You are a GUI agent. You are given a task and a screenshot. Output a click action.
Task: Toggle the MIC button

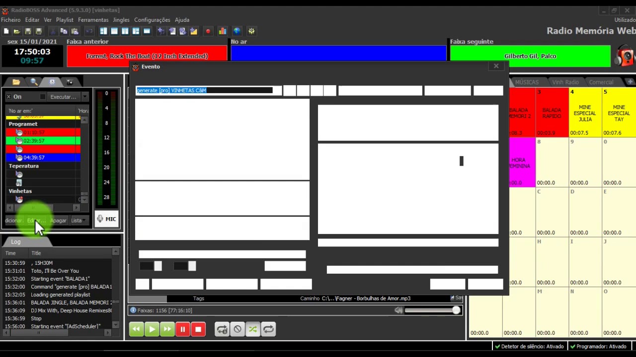click(x=107, y=219)
